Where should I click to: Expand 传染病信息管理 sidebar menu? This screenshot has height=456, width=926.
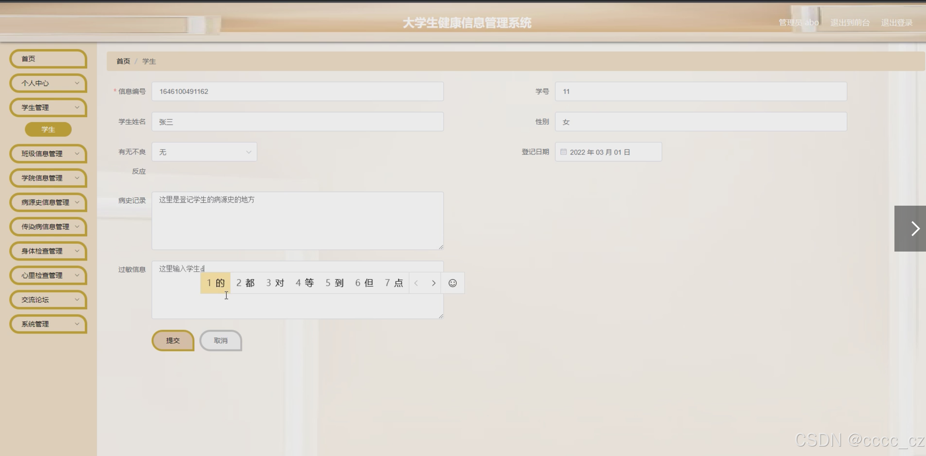click(x=48, y=227)
